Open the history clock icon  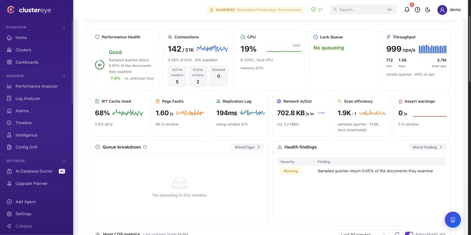(x=418, y=10)
